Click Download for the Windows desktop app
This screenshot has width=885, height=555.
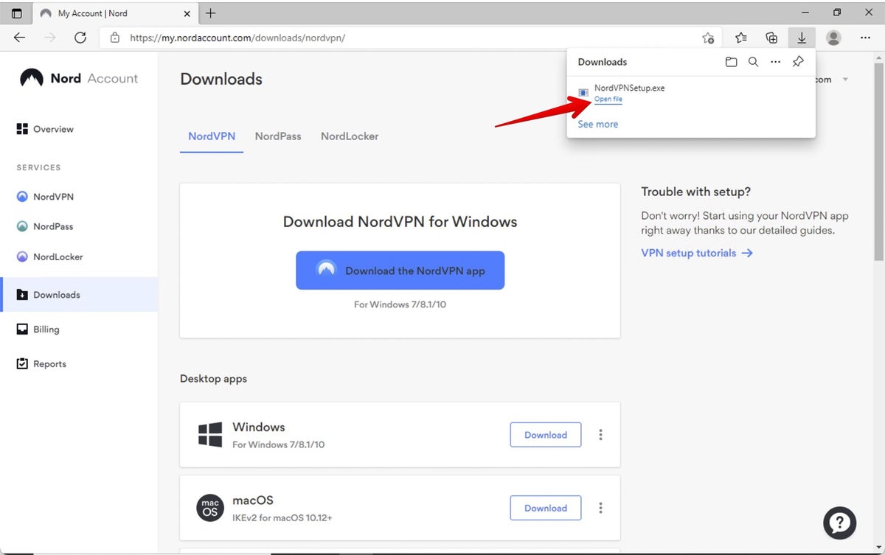click(546, 435)
